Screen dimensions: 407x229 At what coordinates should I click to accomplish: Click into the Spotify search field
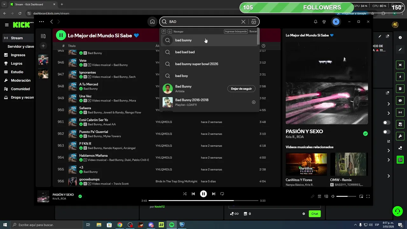[203, 22]
